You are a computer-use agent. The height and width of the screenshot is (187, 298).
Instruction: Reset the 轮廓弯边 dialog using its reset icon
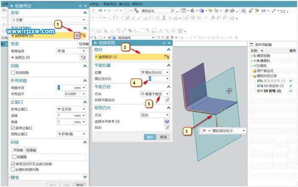pyautogui.click(x=80, y=6)
